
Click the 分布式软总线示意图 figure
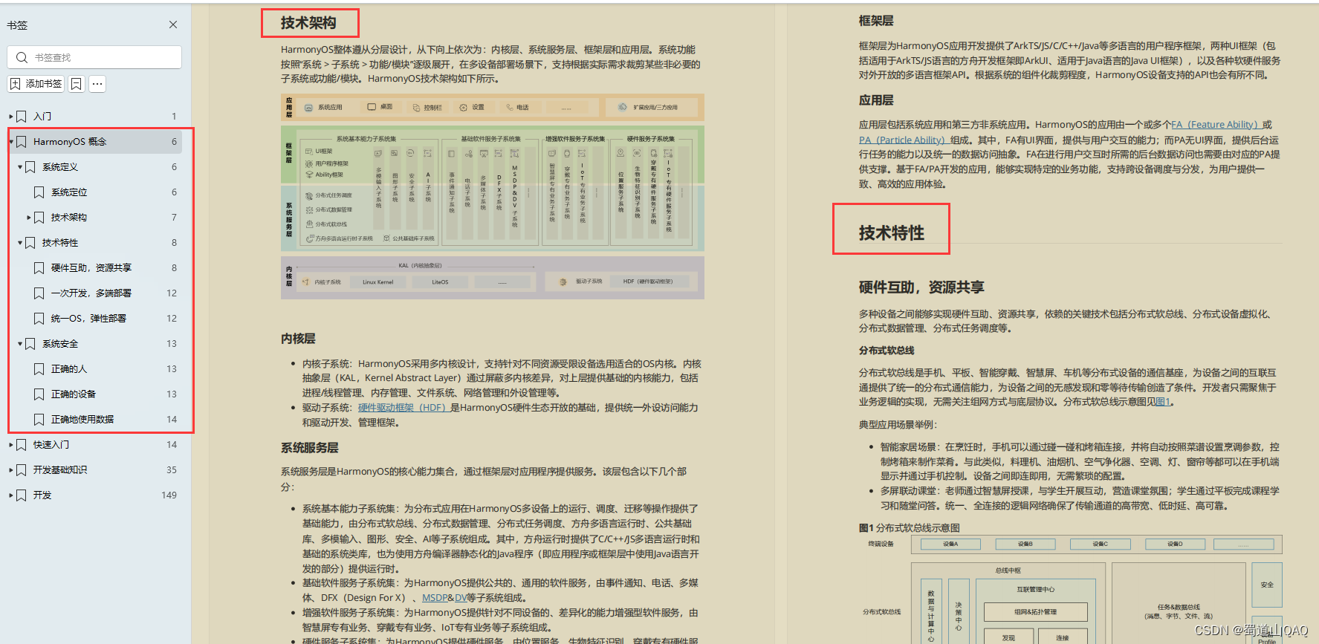tap(1071, 589)
